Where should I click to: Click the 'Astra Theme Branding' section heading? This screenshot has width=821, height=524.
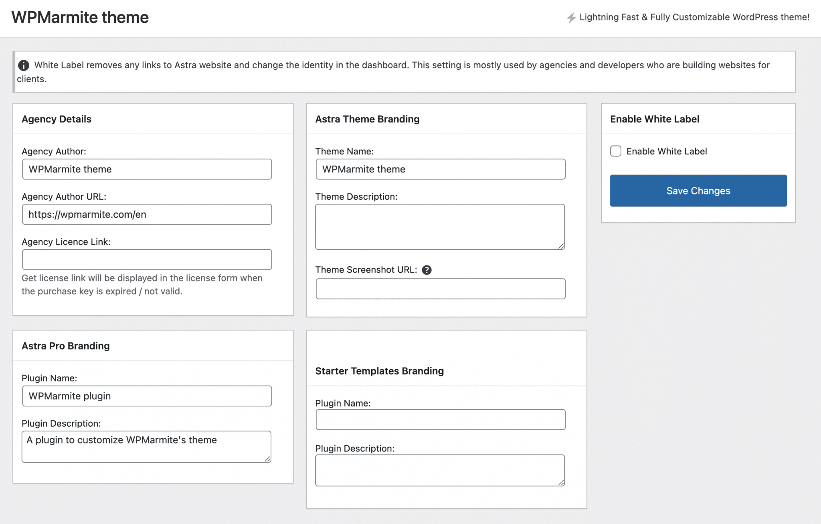point(367,119)
